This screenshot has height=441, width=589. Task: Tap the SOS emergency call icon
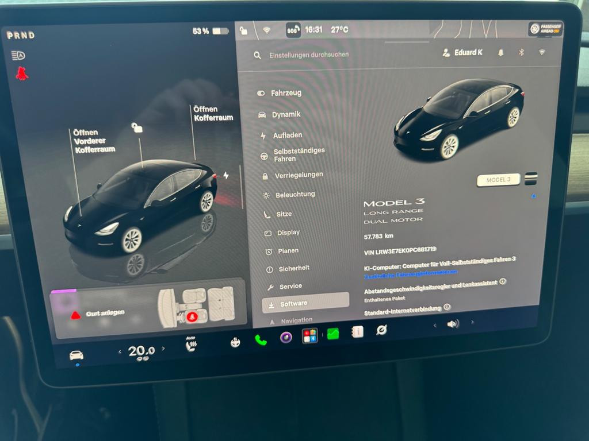[293, 30]
